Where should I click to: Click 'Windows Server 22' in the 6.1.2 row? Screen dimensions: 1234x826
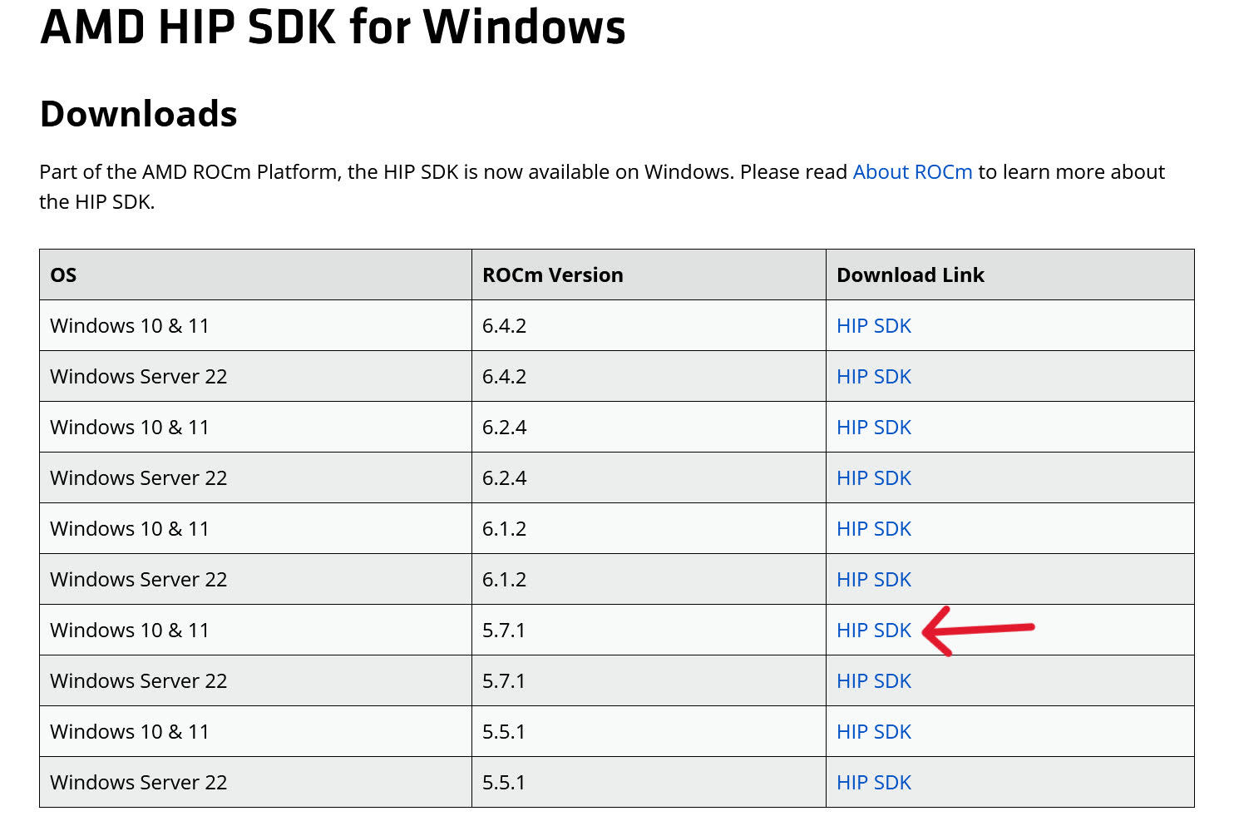coord(138,580)
